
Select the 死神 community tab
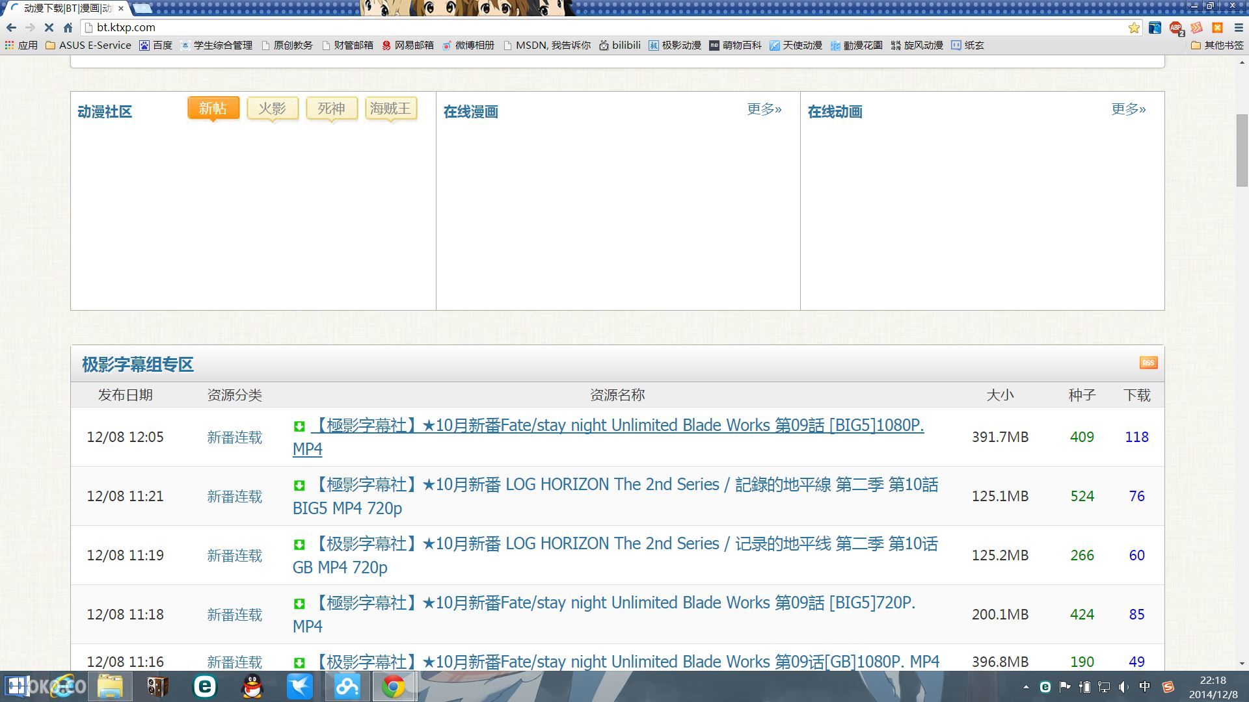pos(332,109)
